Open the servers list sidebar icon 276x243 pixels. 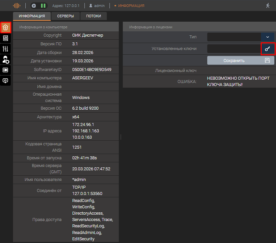coord(6,38)
